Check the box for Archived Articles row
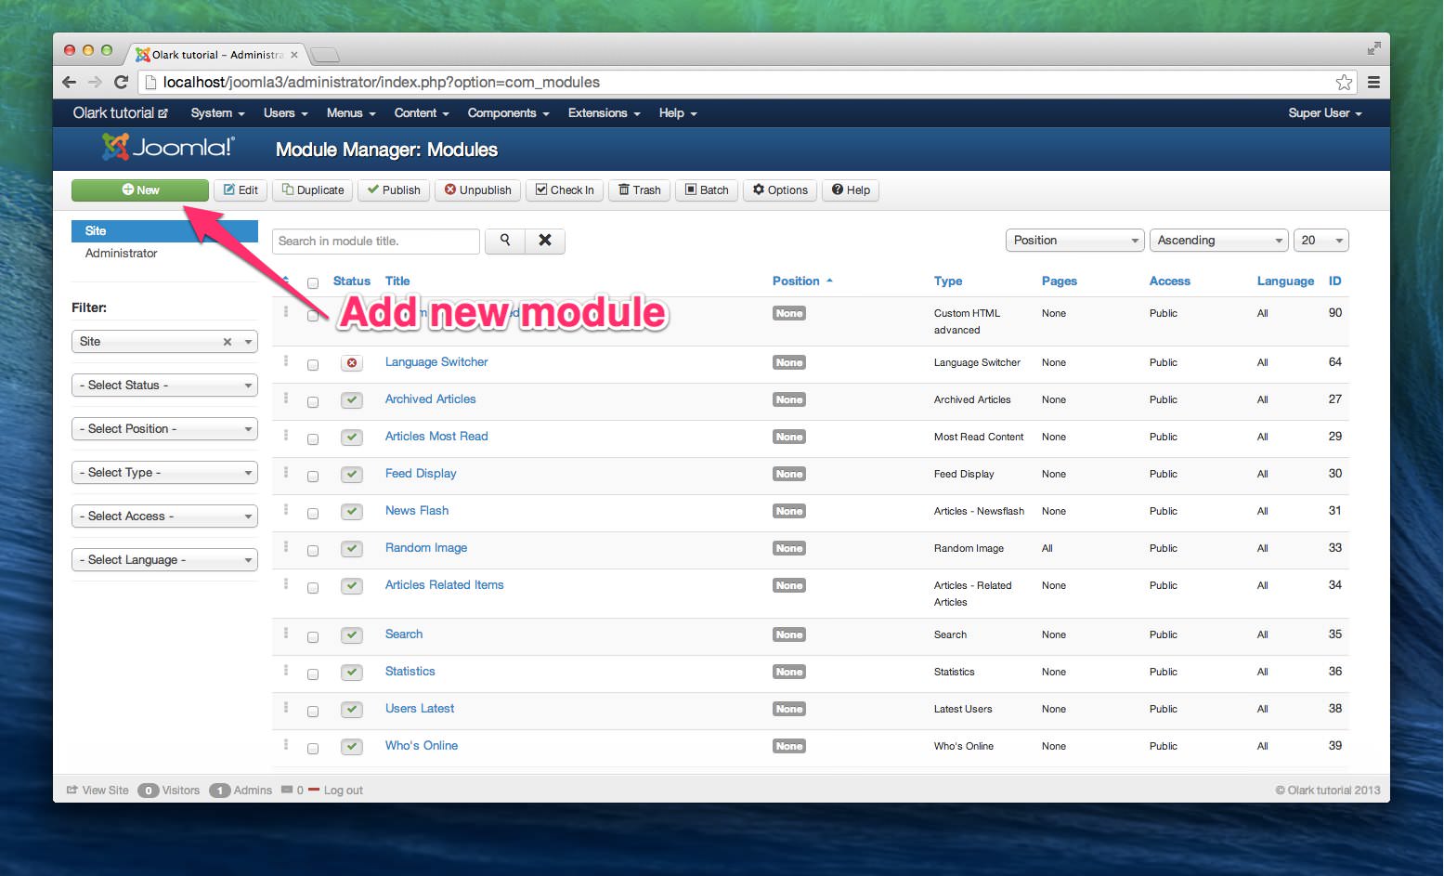Viewport: 1444px width, 876px height. pos(313,402)
